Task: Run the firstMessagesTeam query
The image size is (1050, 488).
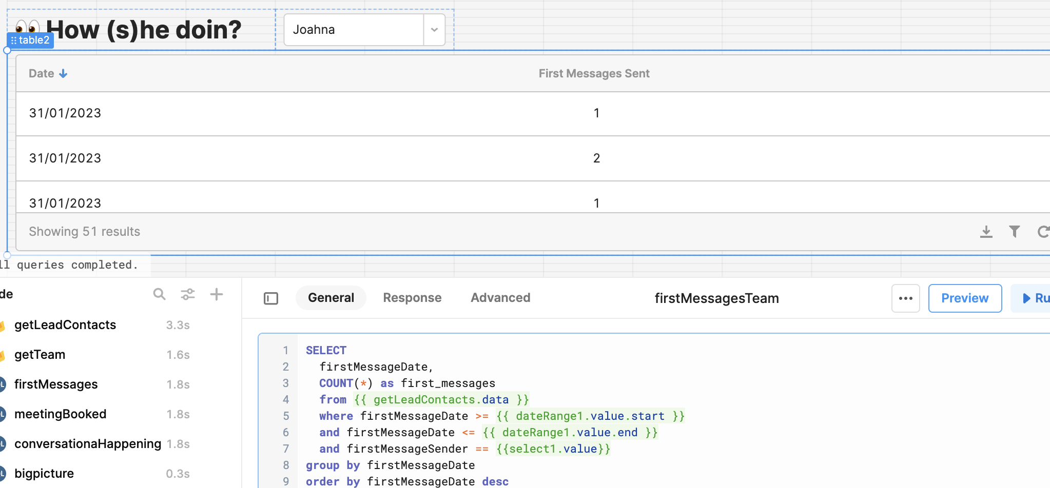Action: click(1036, 298)
